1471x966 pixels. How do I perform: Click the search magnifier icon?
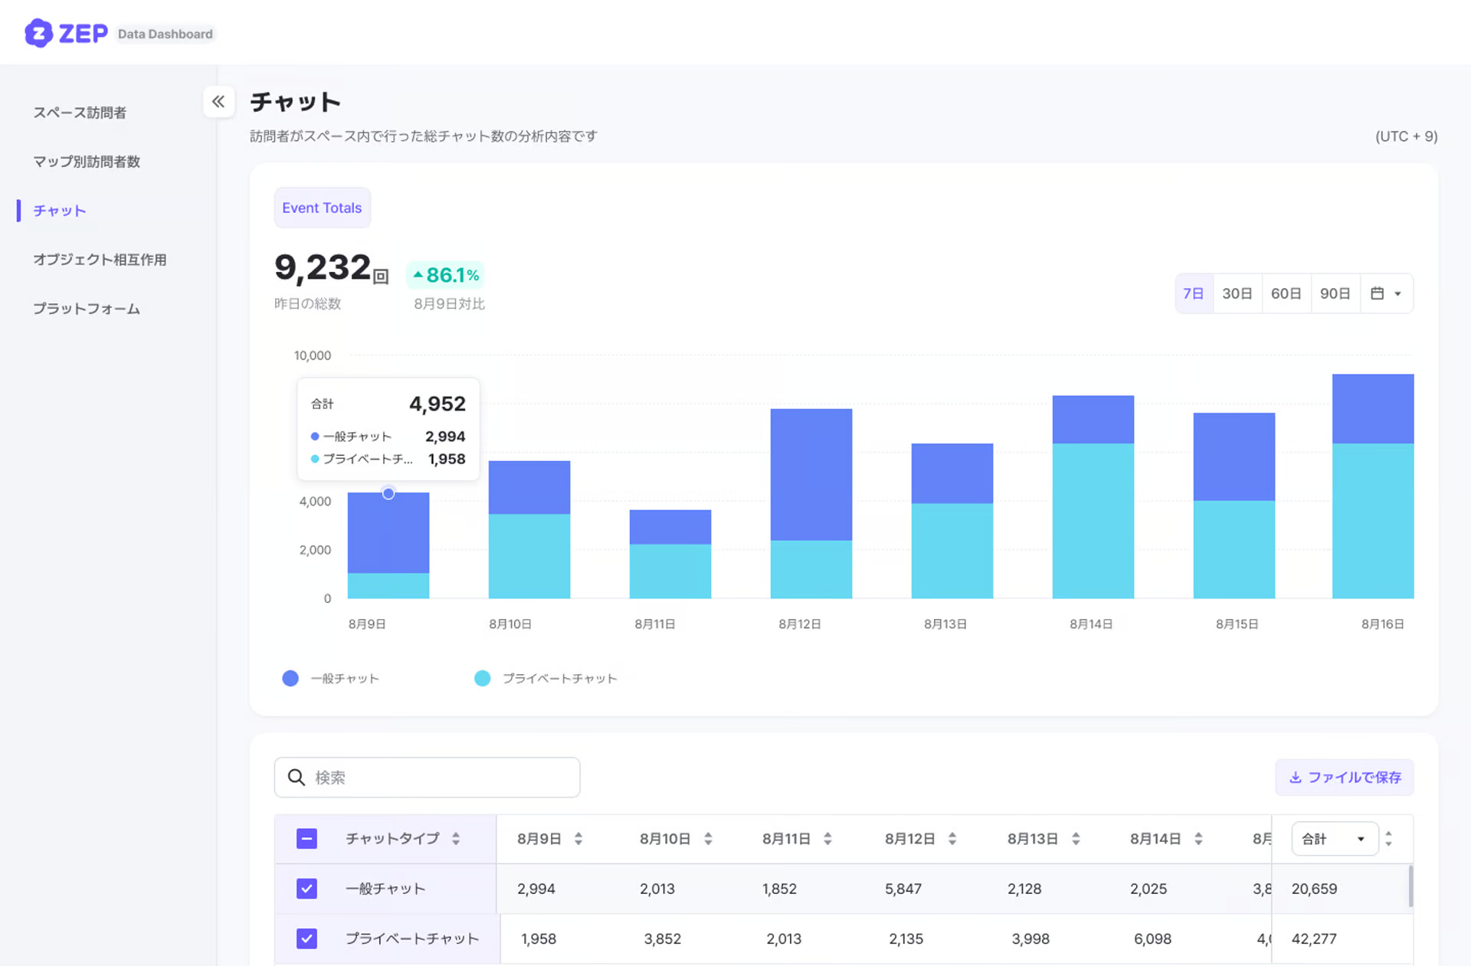click(296, 778)
